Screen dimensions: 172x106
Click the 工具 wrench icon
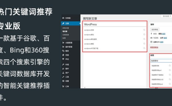[x=63, y=77]
